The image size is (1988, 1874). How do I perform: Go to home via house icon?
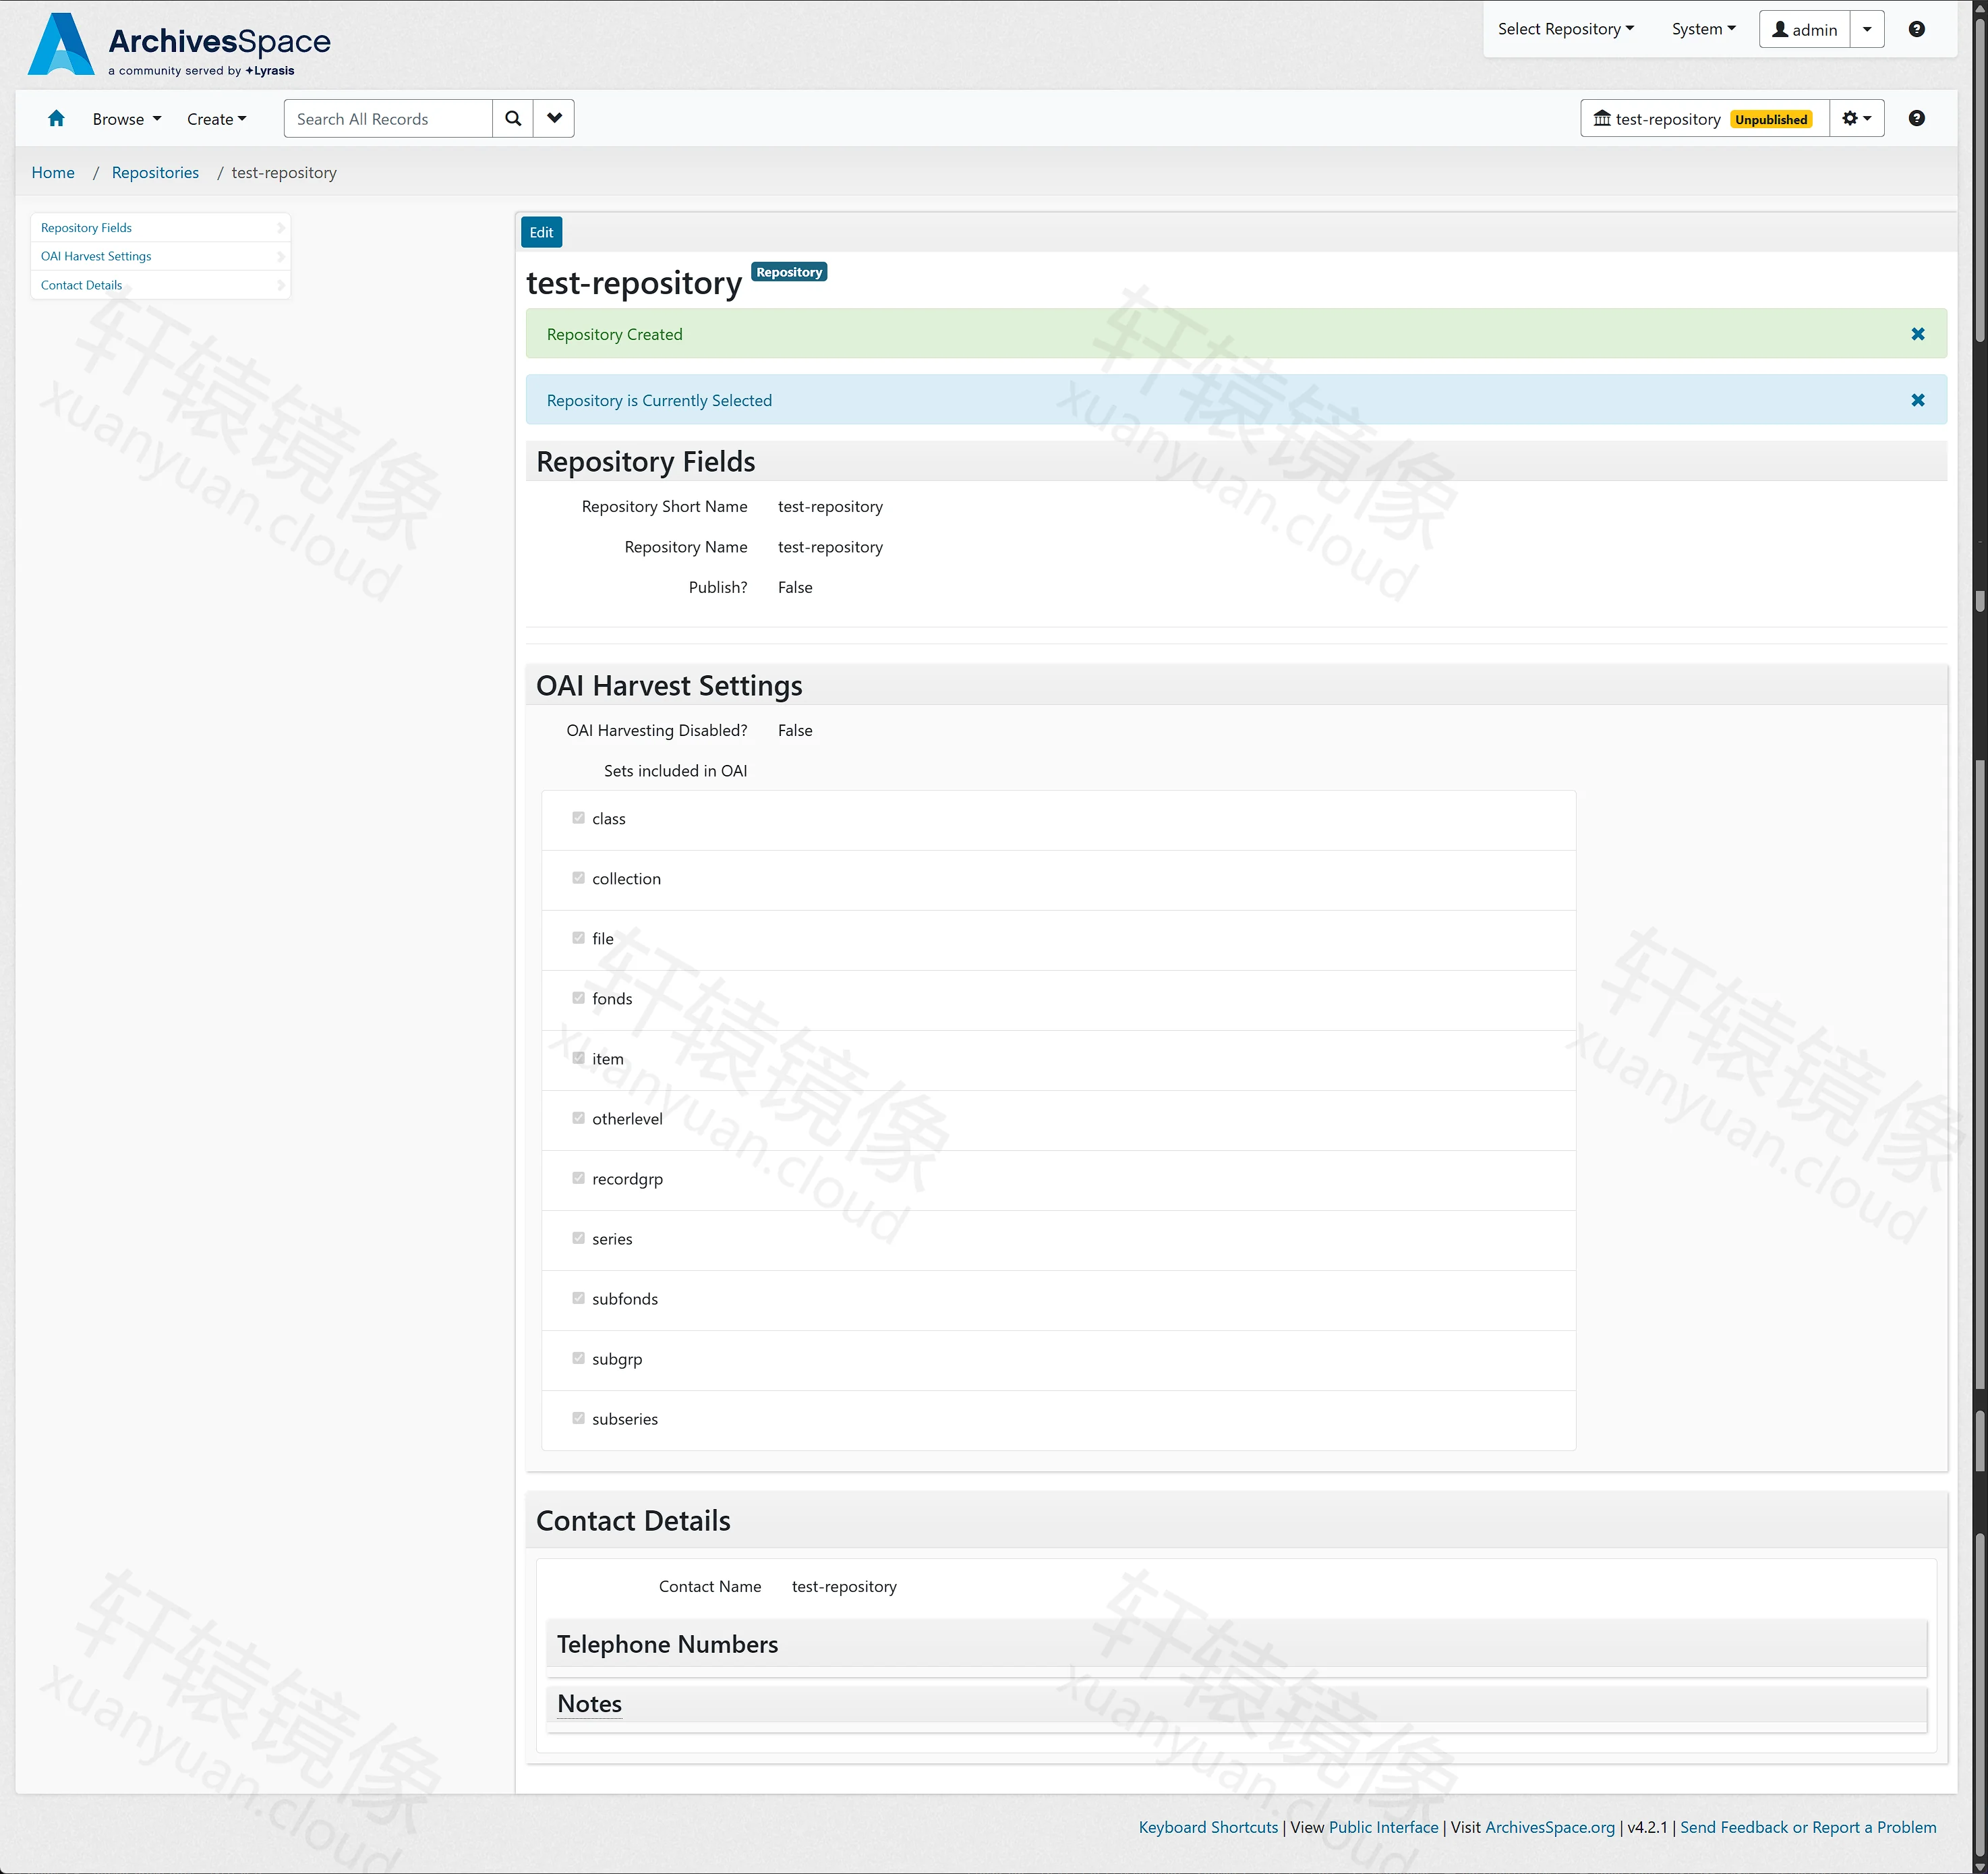(56, 119)
